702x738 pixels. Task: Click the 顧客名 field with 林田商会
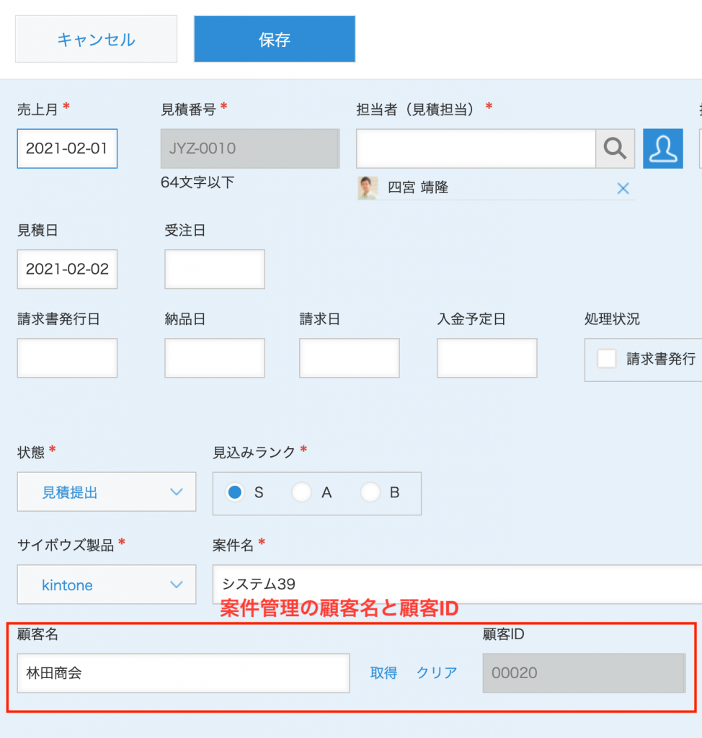(x=183, y=673)
